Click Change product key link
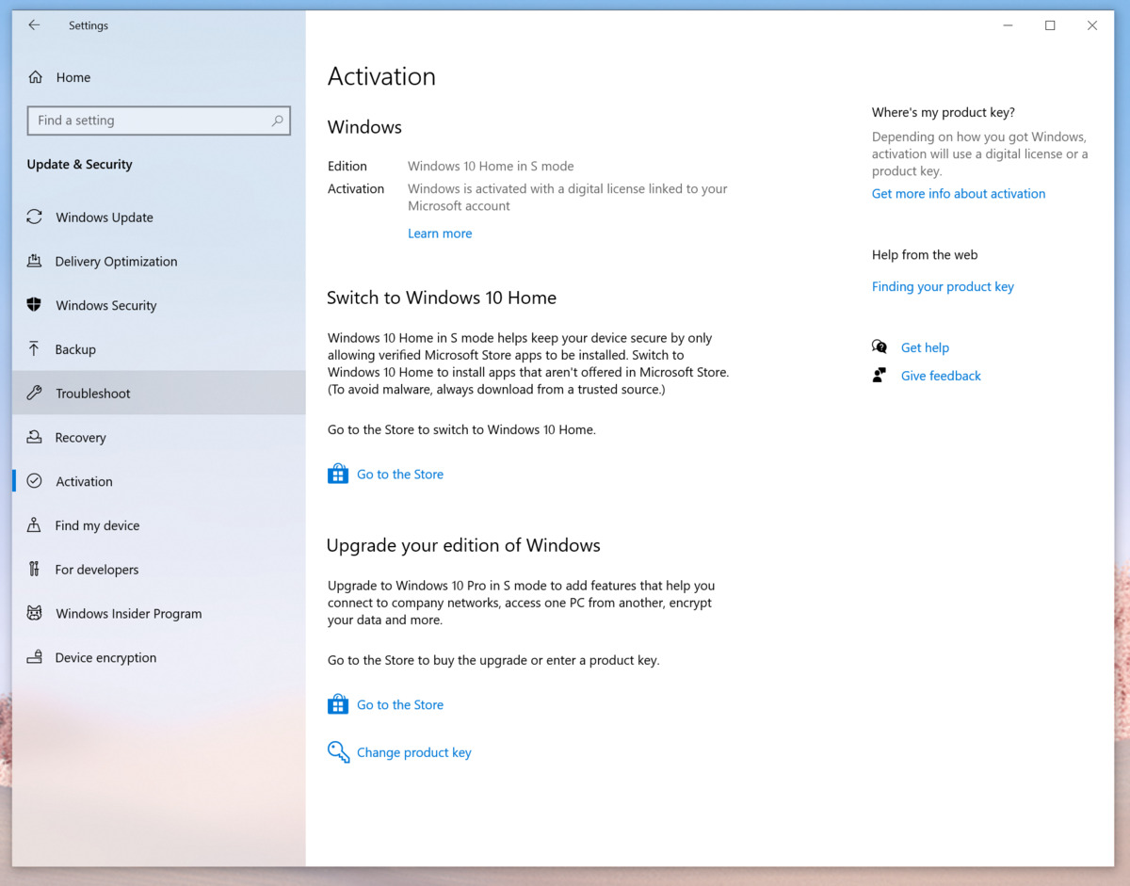The width and height of the screenshot is (1130, 886). click(414, 752)
